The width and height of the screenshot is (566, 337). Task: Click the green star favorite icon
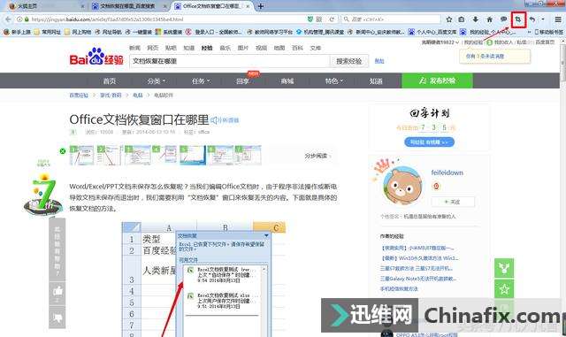[x=504, y=289]
